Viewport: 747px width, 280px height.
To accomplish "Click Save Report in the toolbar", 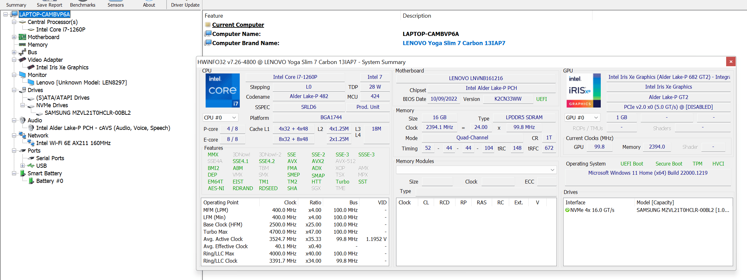I will pos(50,5).
